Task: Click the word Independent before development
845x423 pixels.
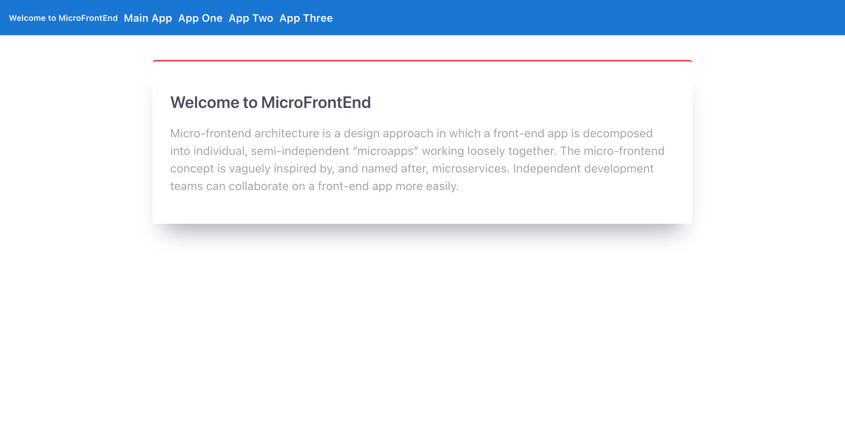Action: pyautogui.click(x=547, y=169)
